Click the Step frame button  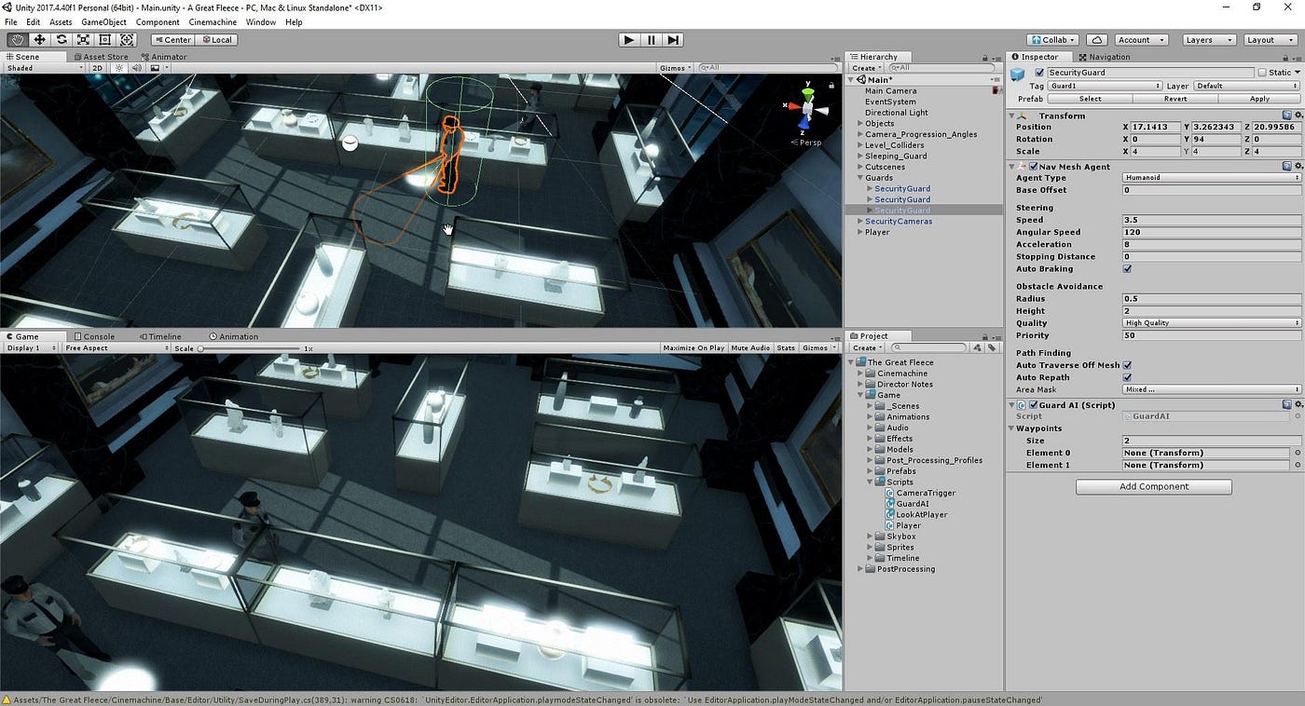coord(673,39)
